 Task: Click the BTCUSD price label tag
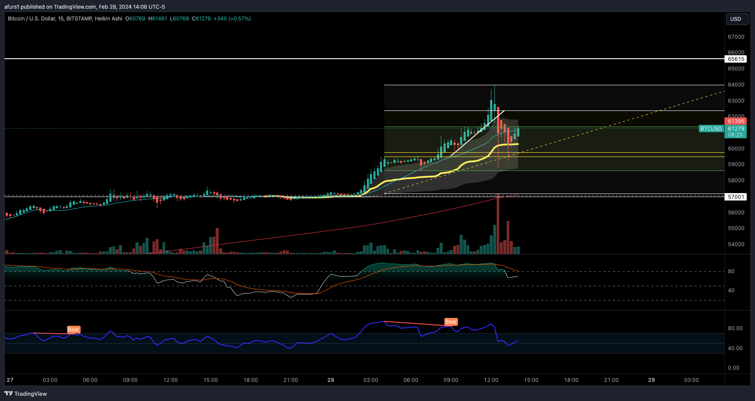[711, 129]
